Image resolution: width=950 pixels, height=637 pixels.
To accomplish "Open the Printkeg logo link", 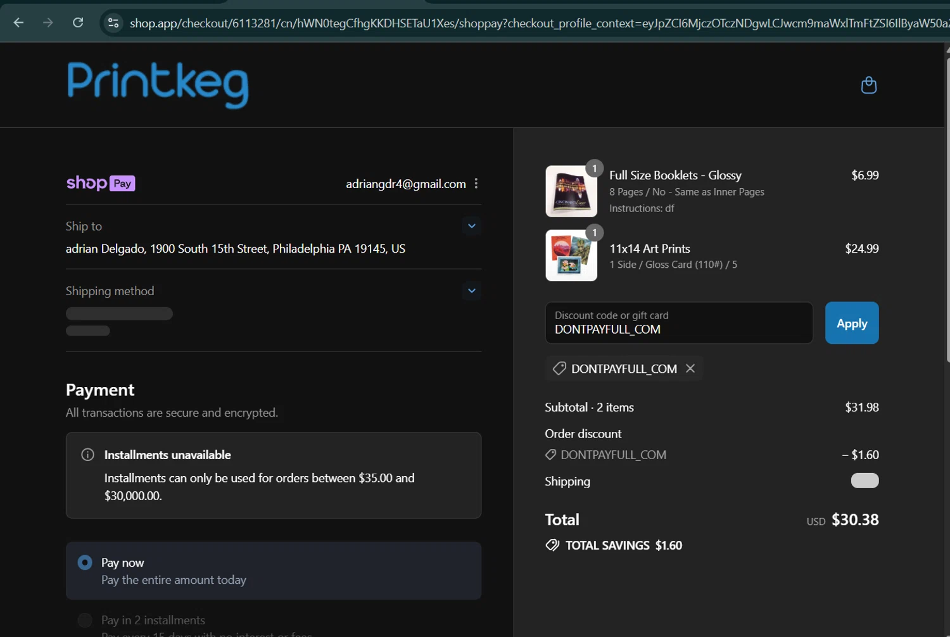I will (x=158, y=85).
